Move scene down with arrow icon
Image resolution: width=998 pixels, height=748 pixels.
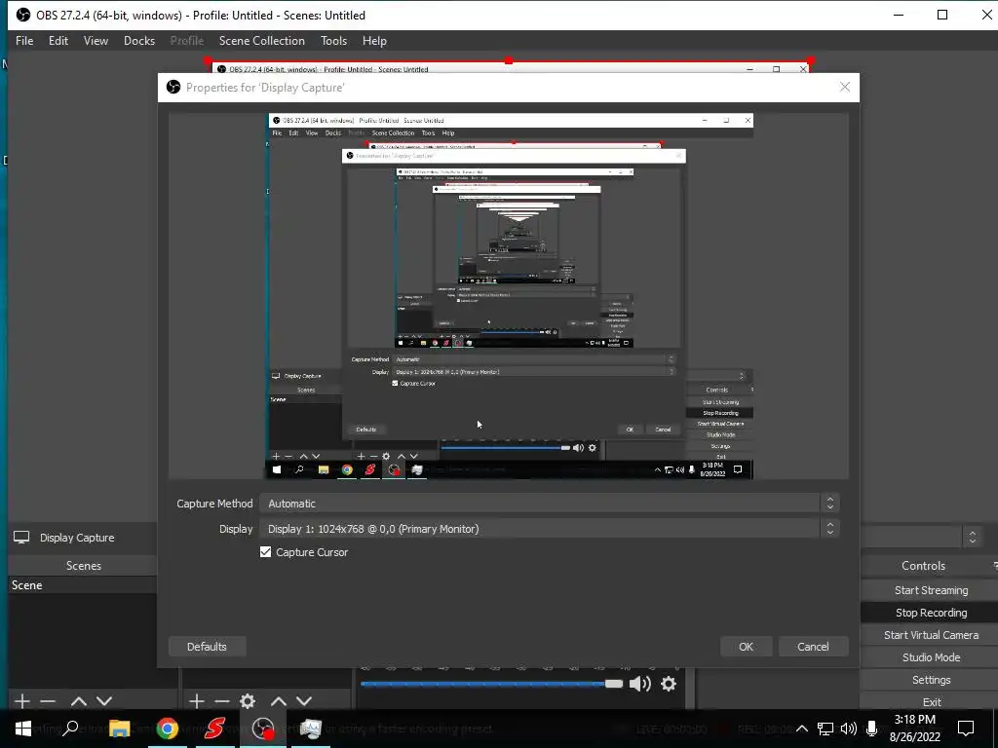tap(104, 701)
